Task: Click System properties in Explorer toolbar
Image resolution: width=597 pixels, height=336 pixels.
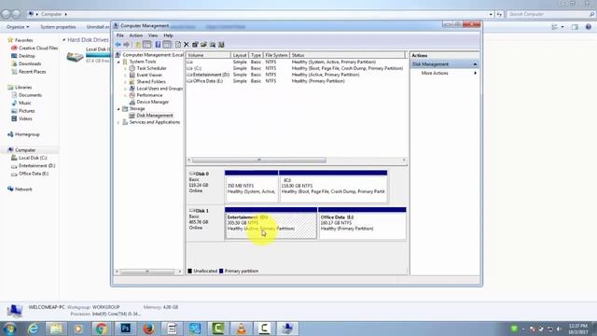Action: click(58, 27)
